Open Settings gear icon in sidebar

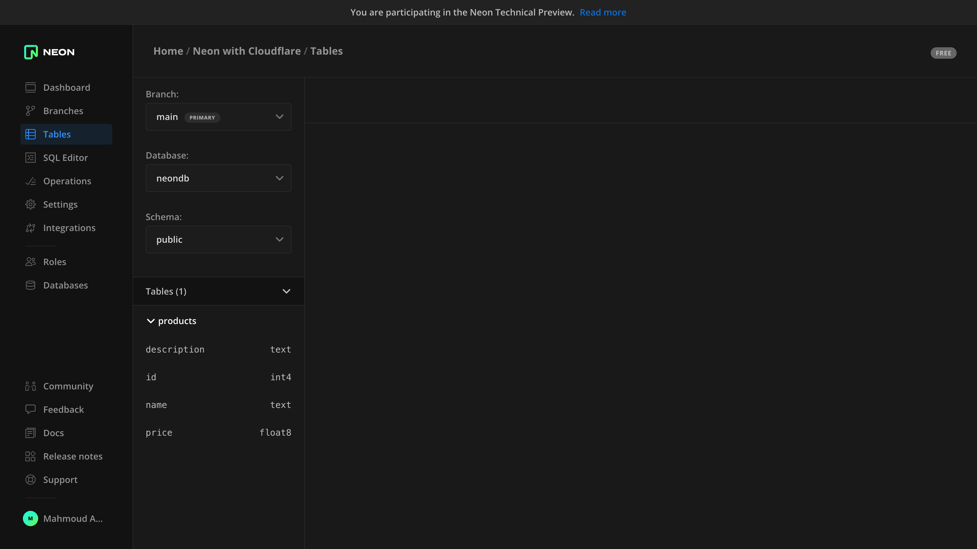tap(30, 205)
